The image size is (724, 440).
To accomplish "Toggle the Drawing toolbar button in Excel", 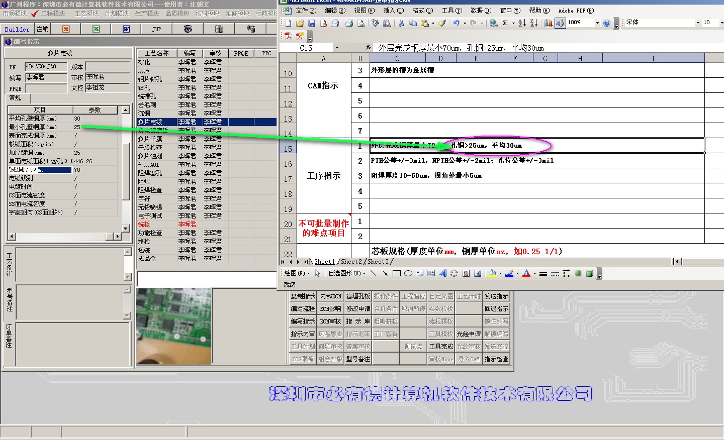I will 560,23.
